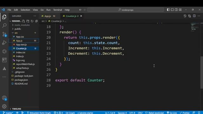
Task: Toggle the bottom panel visibility
Action: click(x=172, y=10)
